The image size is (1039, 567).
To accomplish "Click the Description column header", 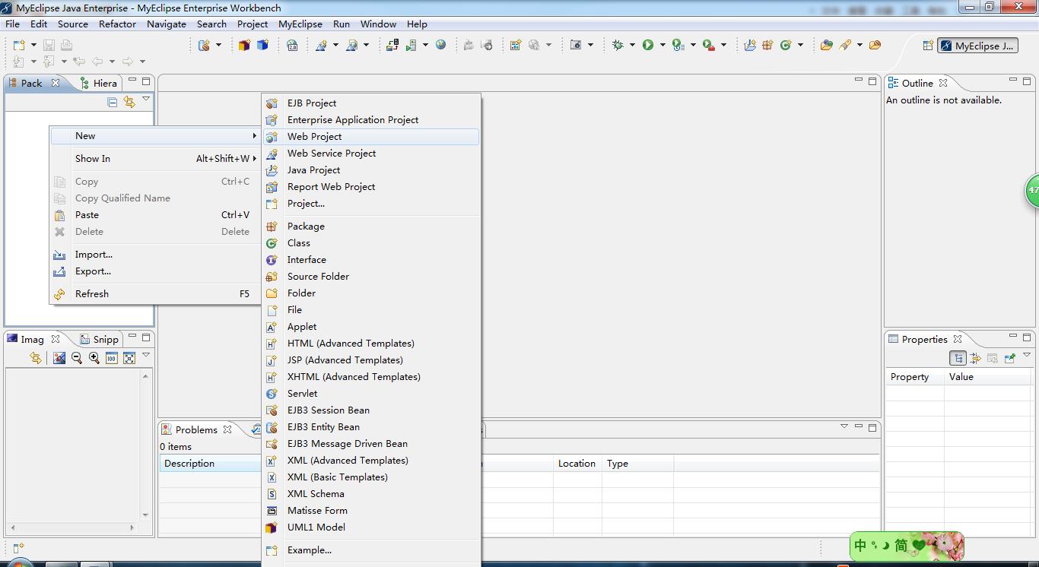I will pos(210,464).
